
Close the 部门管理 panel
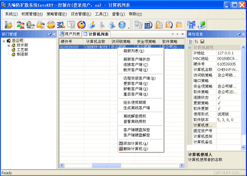point(54,34)
